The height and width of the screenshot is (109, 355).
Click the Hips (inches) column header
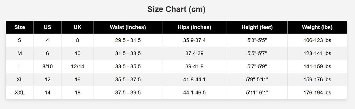(194, 27)
